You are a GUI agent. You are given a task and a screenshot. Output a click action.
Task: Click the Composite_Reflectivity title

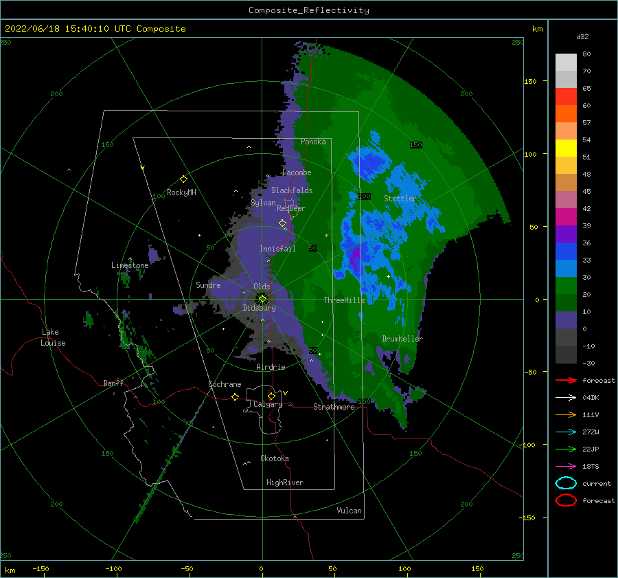pyautogui.click(x=309, y=10)
